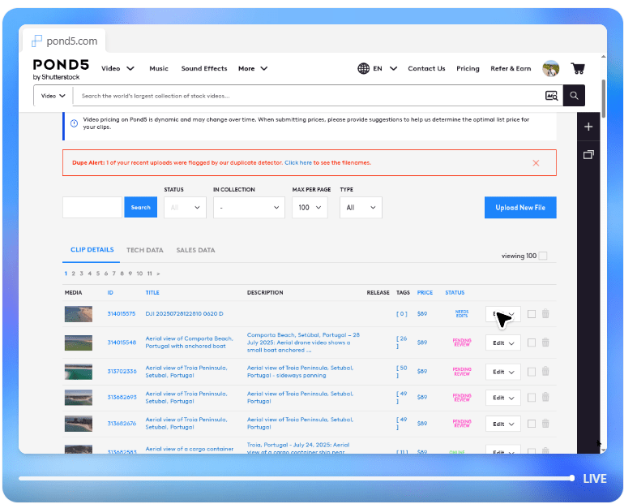Tick the viewing 100 select-all checkbox
Viewport: 637px width, 504px height.
(543, 256)
